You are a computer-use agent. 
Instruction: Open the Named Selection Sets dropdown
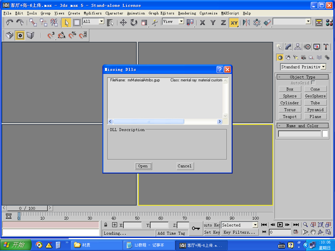click(308, 21)
